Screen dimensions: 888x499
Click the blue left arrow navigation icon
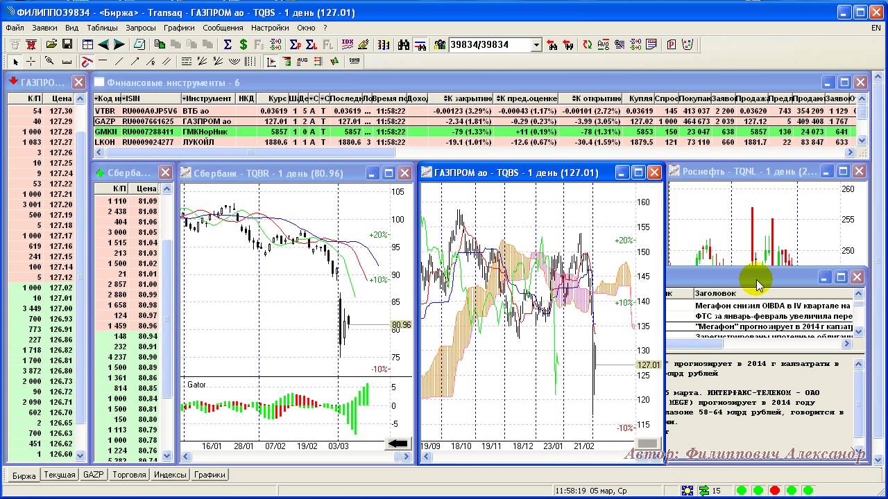(103, 44)
